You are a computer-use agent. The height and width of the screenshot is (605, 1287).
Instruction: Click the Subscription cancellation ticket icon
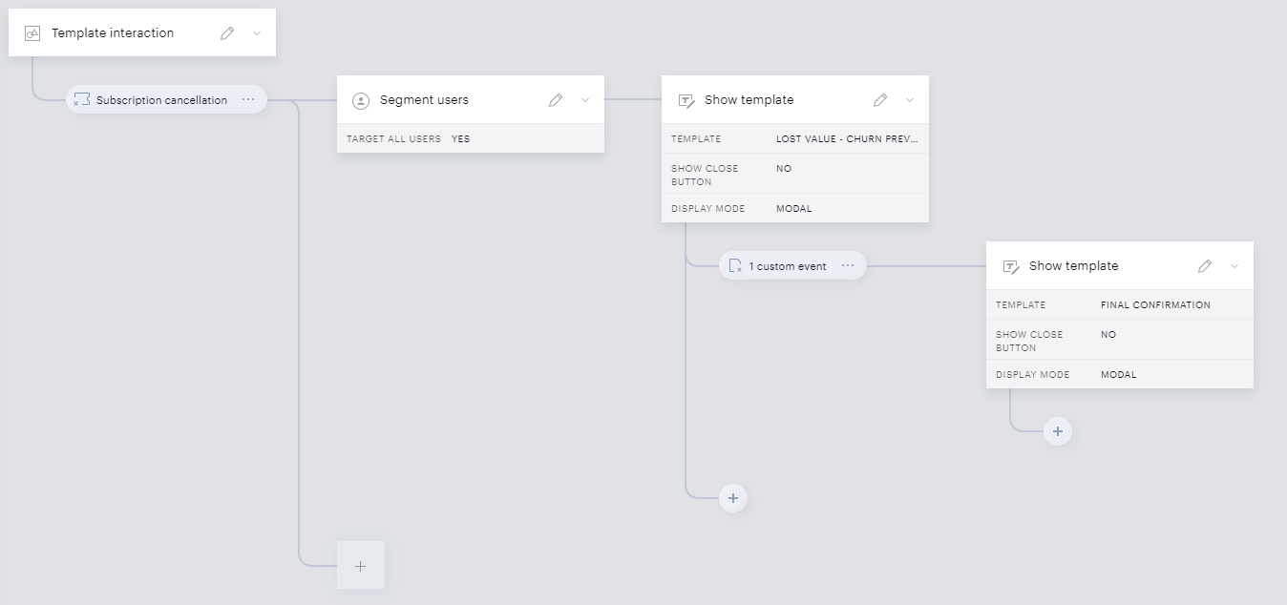coord(81,99)
